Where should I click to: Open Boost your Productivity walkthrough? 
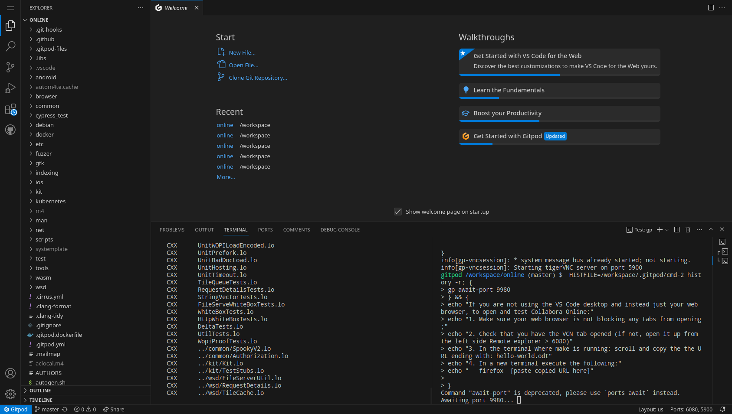pyautogui.click(x=560, y=114)
